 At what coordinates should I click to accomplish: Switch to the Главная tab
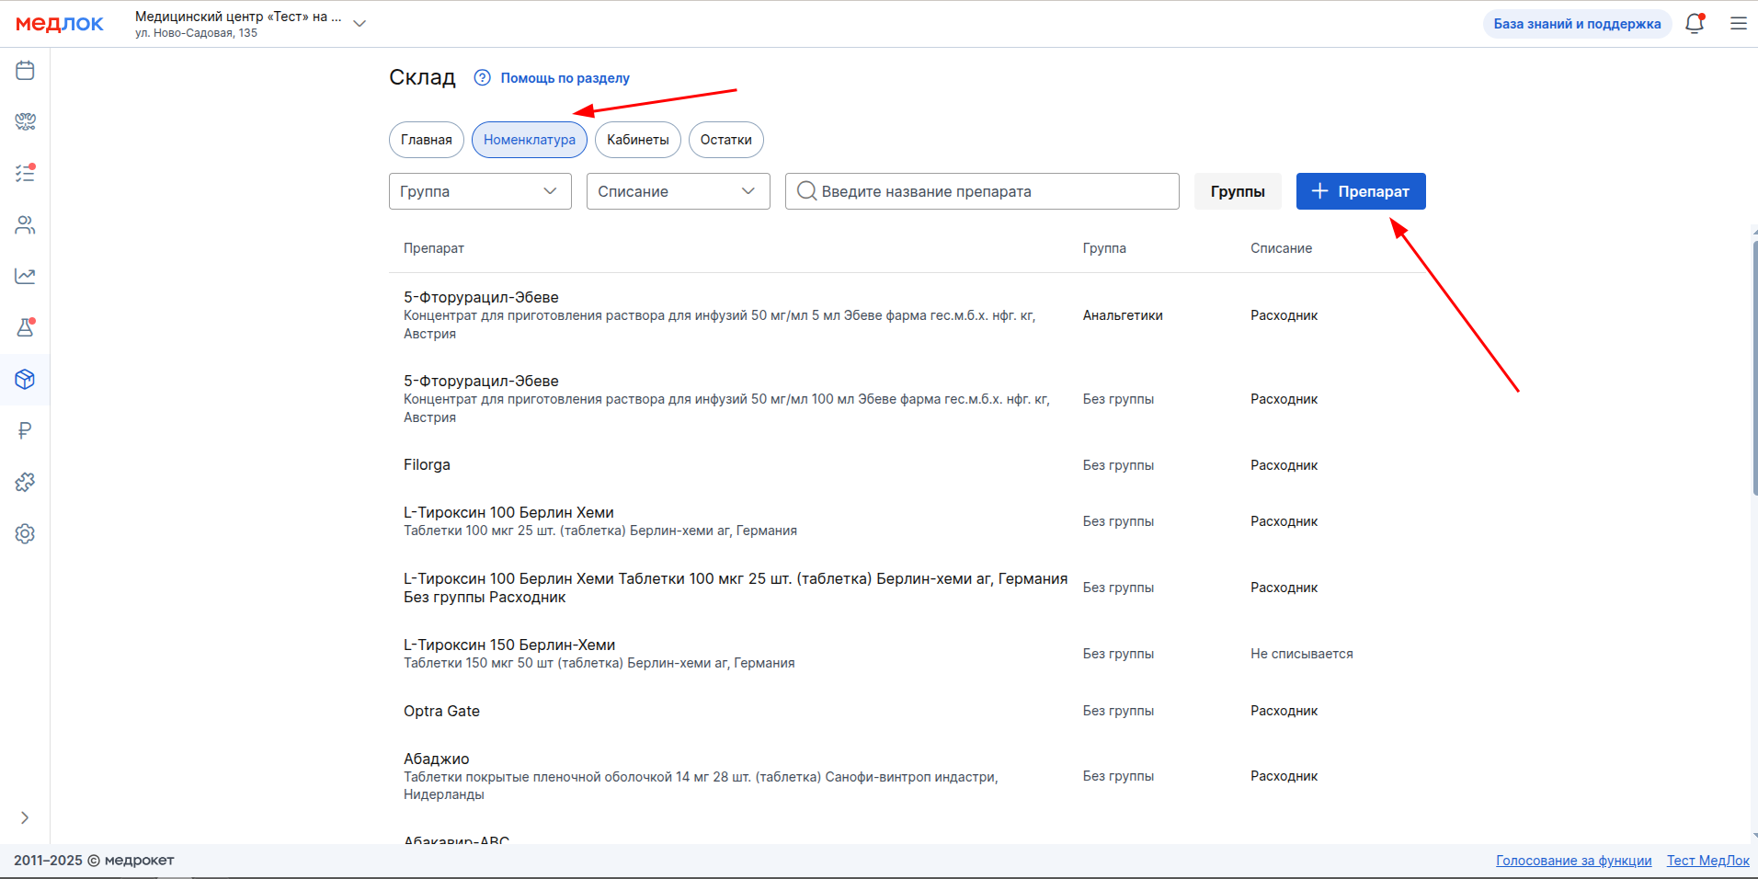427,140
